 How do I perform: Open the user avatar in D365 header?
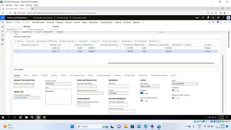[228, 18]
